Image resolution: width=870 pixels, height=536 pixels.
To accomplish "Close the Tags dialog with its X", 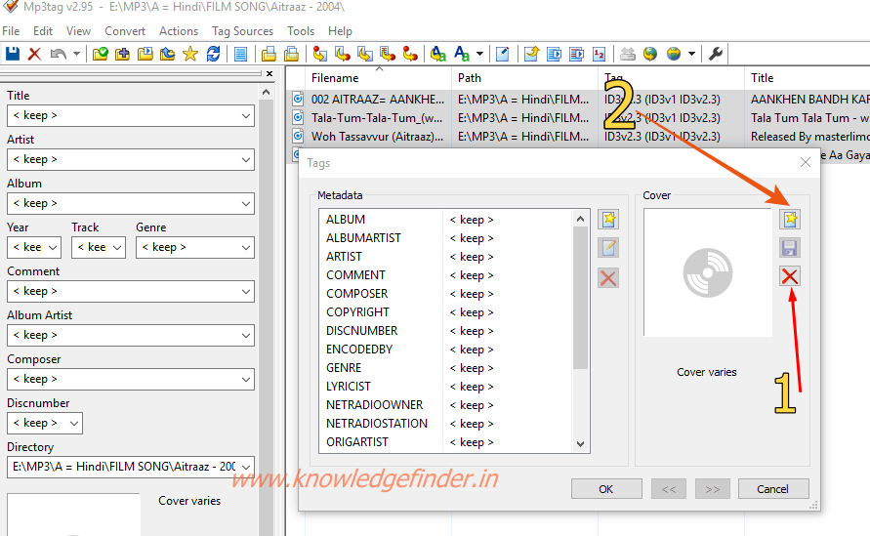I will (806, 162).
